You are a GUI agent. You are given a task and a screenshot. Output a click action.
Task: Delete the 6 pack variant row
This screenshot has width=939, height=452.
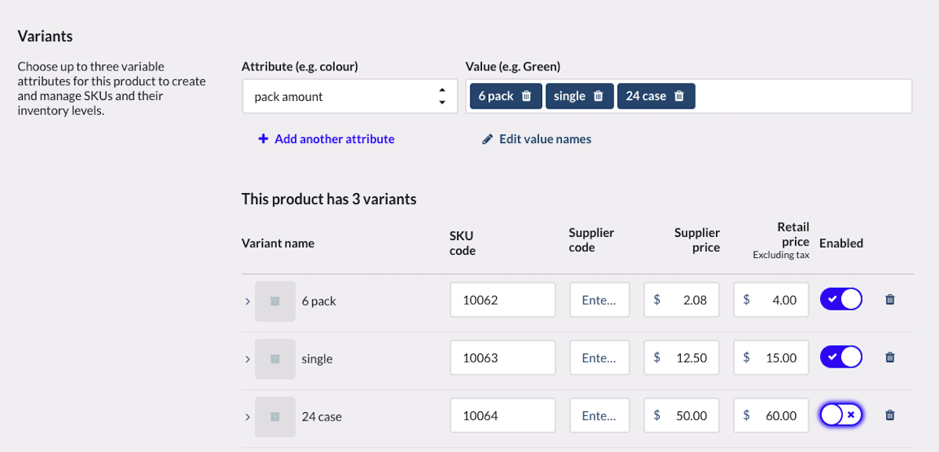pos(890,300)
